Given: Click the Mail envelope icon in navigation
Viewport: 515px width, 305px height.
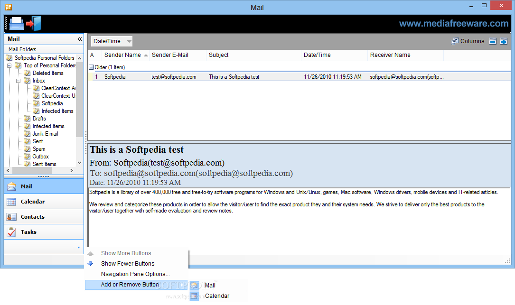Looking at the screenshot, I should coord(11,186).
